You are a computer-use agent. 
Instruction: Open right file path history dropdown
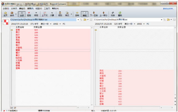pyautogui.click(x=162, y=20)
